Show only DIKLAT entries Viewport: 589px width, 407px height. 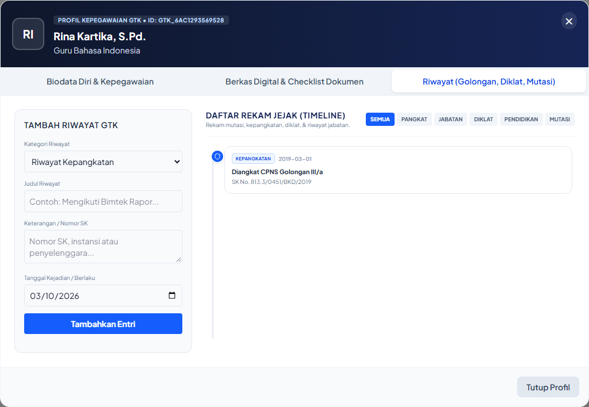click(483, 120)
